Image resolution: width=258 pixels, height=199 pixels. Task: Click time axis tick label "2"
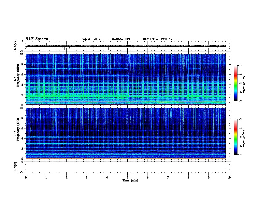pos(66,178)
